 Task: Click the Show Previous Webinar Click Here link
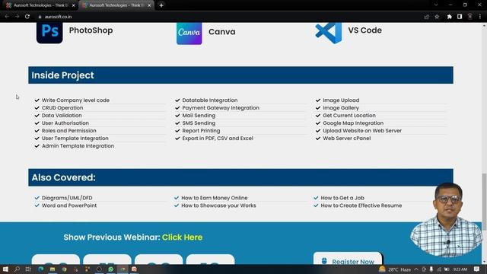pos(182,237)
